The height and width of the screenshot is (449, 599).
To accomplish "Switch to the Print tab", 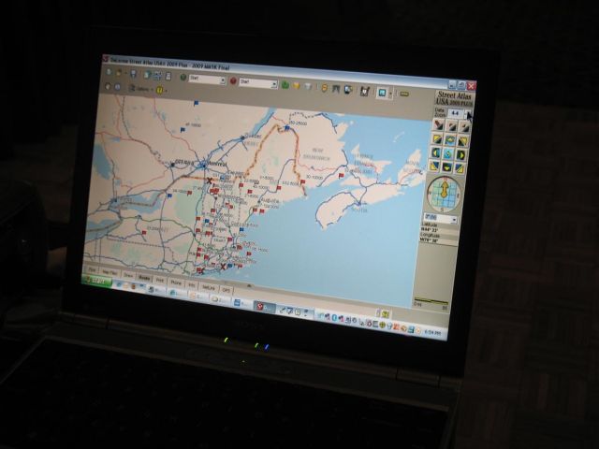I will pyautogui.click(x=160, y=280).
